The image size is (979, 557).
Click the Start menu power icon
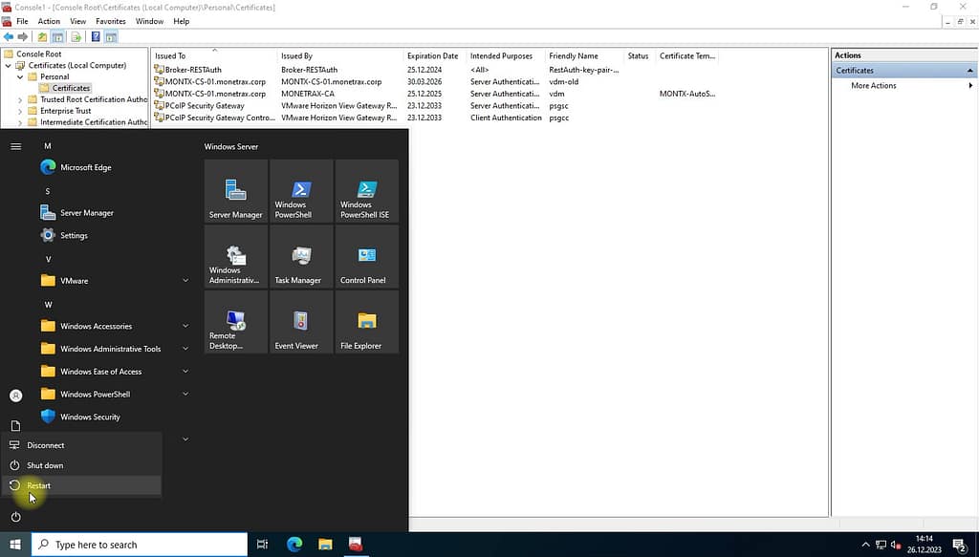point(15,517)
